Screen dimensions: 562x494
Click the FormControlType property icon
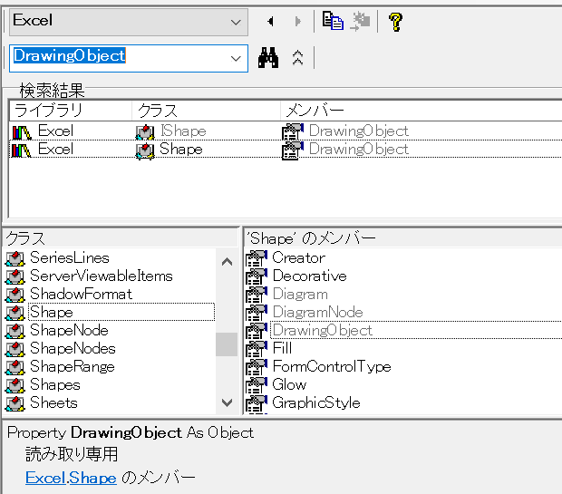point(257,367)
